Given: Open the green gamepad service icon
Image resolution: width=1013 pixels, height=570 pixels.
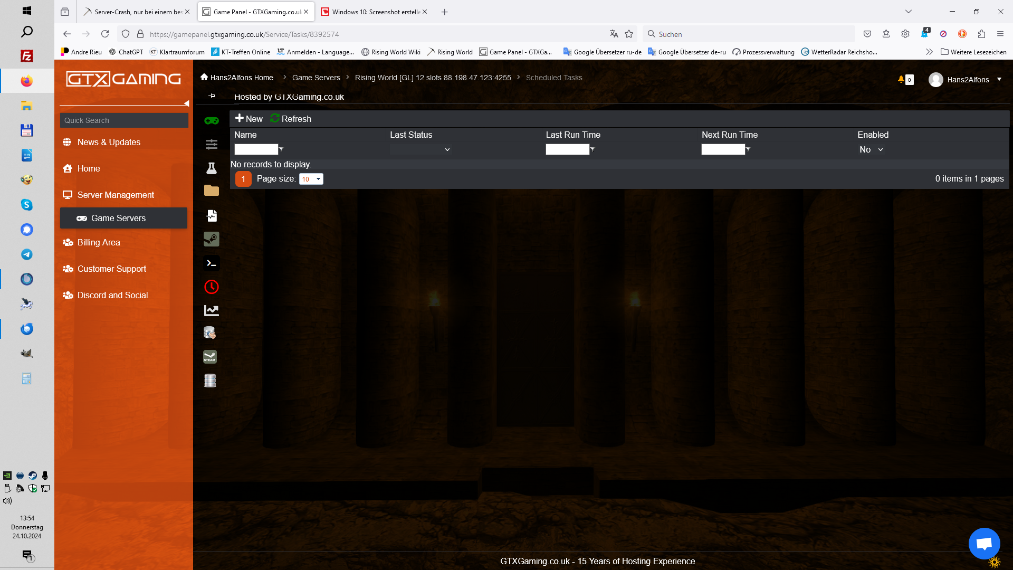Looking at the screenshot, I should (212, 121).
